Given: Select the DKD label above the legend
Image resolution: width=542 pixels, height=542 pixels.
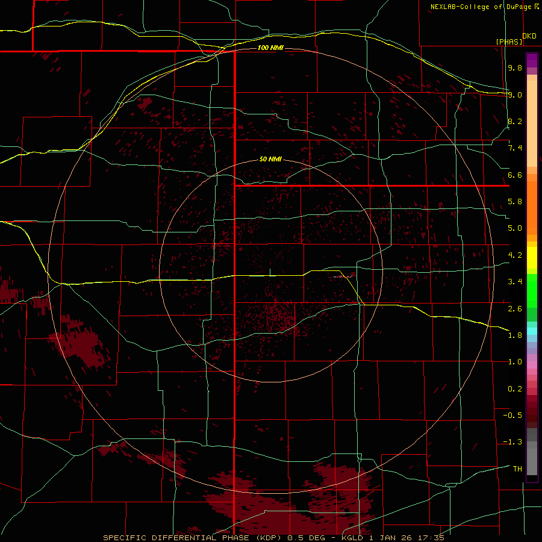Looking at the screenshot, I should click(x=529, y=36).
